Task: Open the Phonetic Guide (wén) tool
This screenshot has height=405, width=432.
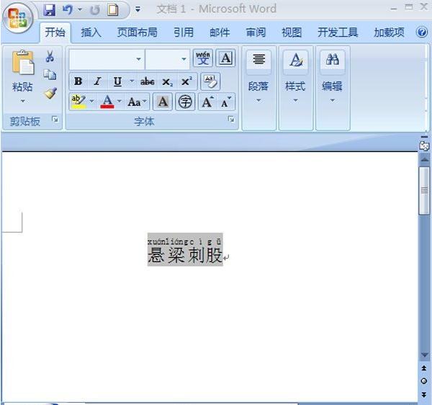Action: click(203, 58)
